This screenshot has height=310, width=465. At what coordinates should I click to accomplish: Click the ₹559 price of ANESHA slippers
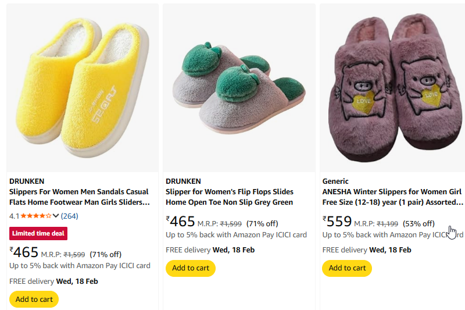pyautogui.click(x=338, y=222)
